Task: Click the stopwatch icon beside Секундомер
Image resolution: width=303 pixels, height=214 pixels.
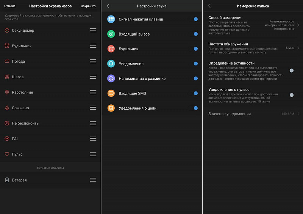Action: click(7, 31)
